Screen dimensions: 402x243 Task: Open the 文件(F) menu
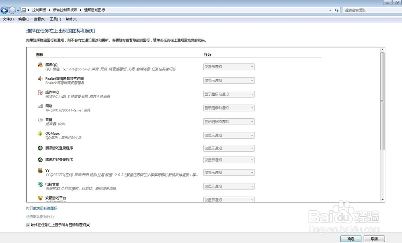8,19
